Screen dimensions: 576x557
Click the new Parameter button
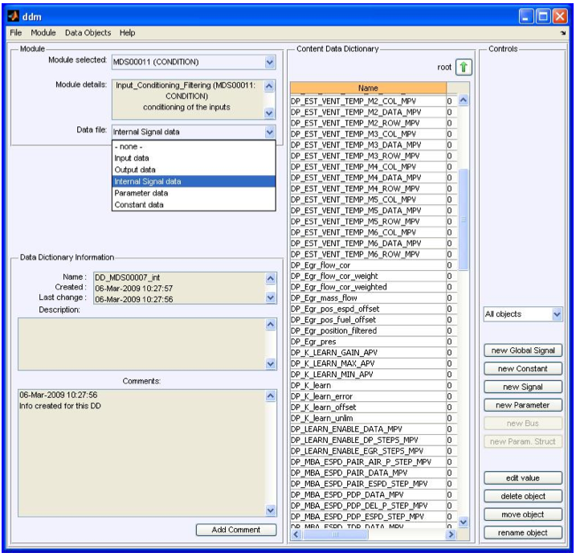click(x=523, y=405)
